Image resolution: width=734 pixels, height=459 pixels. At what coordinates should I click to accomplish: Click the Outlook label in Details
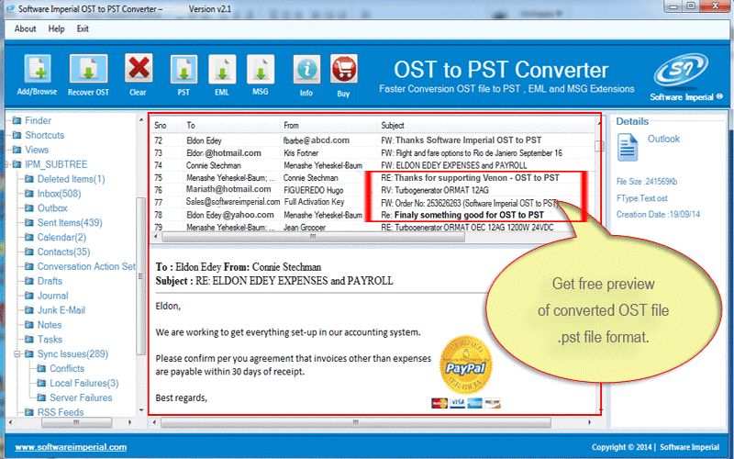pos(663,139)
